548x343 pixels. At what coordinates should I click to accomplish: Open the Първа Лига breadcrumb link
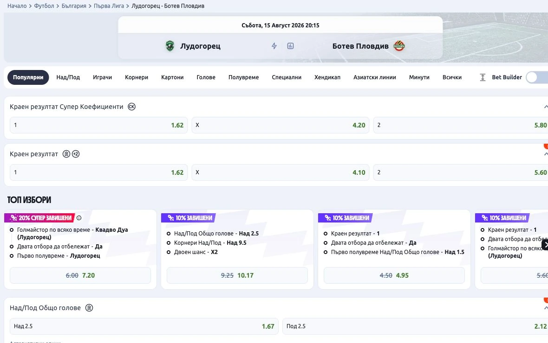[x=109, y=6]
